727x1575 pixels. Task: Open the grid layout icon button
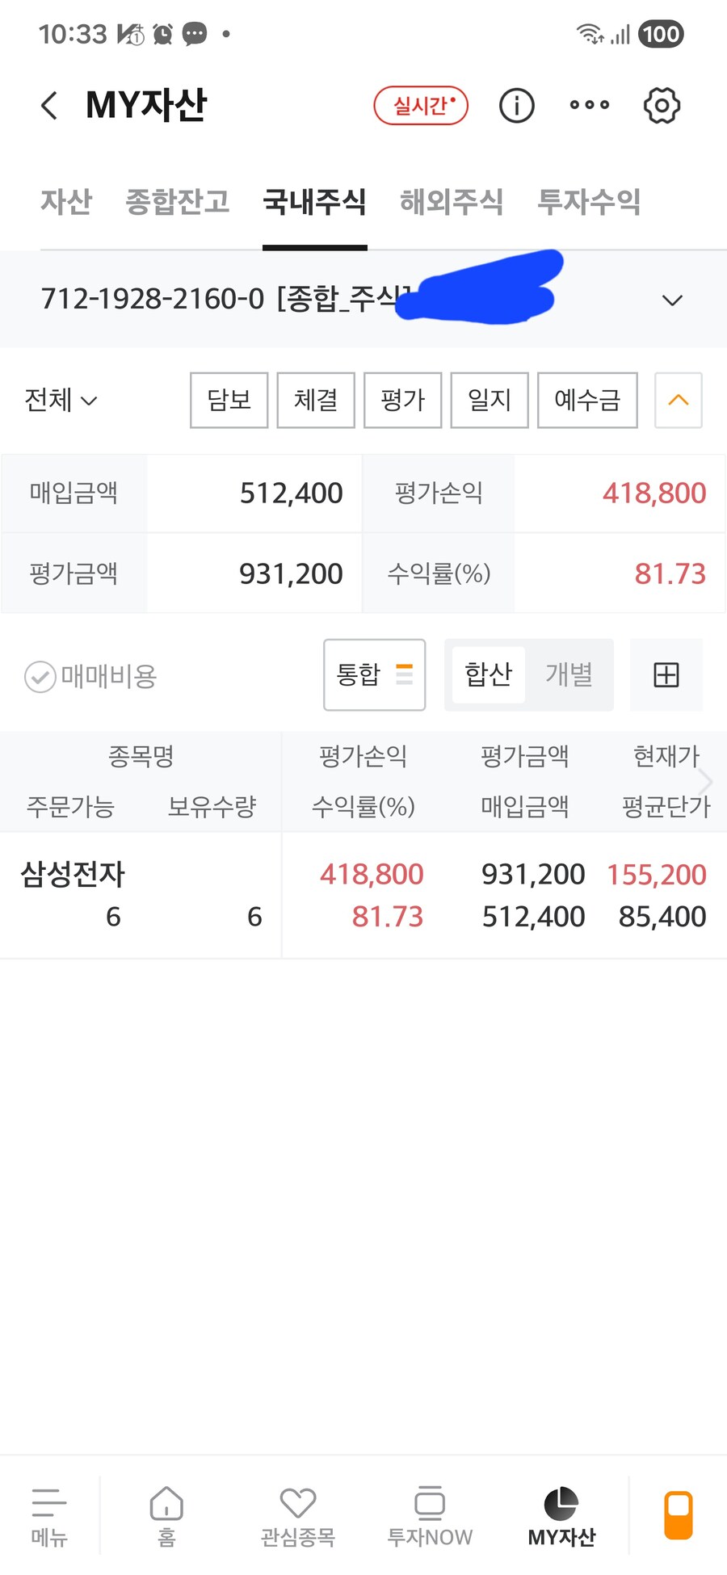666,674
